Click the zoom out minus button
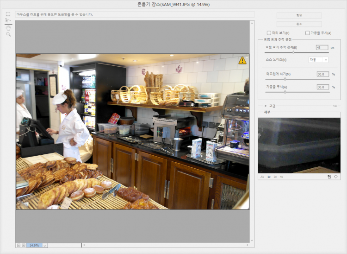The image size is (347, 254). (x=19, y=245)
